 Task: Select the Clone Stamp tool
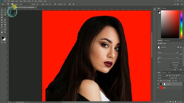point(2,20)
